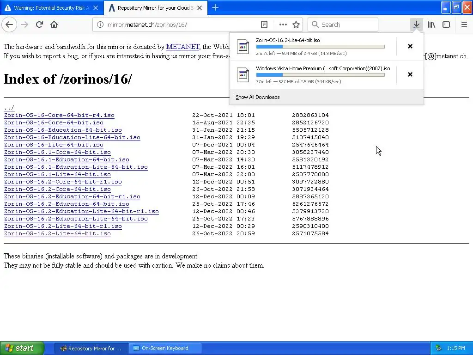Download Zorin-OS-16-Lite-64-bit.iso
Screen dimensions: 473x355
pos(54,145)
